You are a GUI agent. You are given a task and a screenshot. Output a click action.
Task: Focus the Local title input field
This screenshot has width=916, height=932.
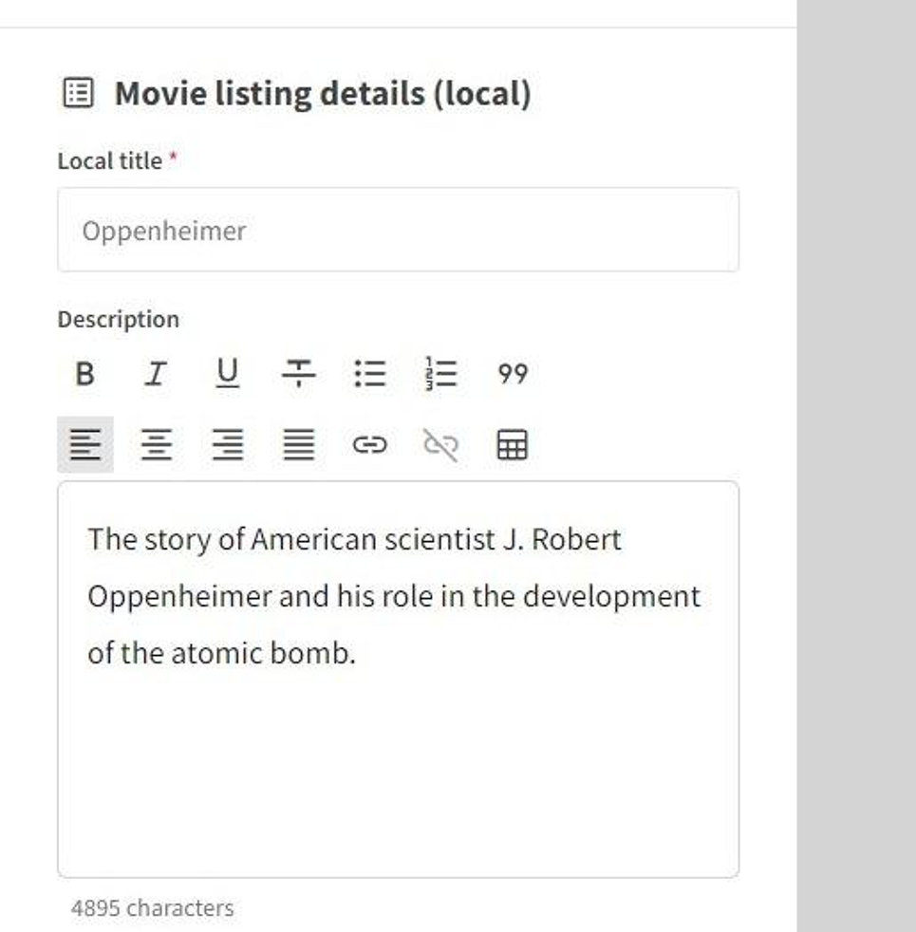pos(398,231)
